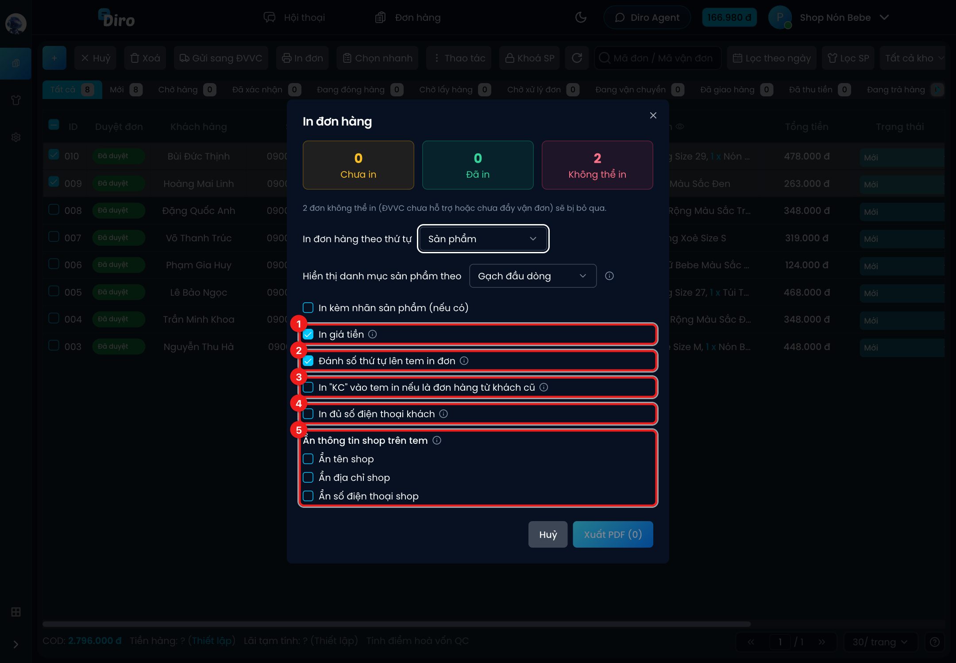Screen dimensions: 956x663
Task: Open the Gạch đầu dòng dropdown
Action: point(533,276)
